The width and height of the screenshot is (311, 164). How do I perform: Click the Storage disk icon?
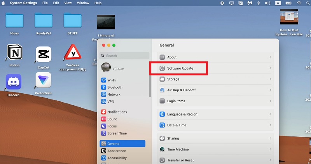click(162, 79)
